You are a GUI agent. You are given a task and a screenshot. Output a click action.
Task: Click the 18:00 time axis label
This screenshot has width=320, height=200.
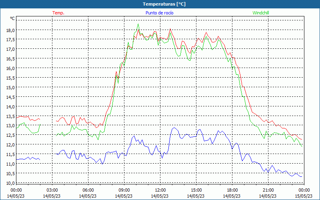coord(232,190)
